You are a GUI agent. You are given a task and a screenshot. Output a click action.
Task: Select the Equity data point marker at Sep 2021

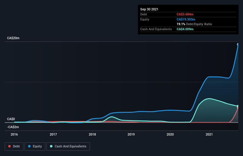click(x=238, y=44)
